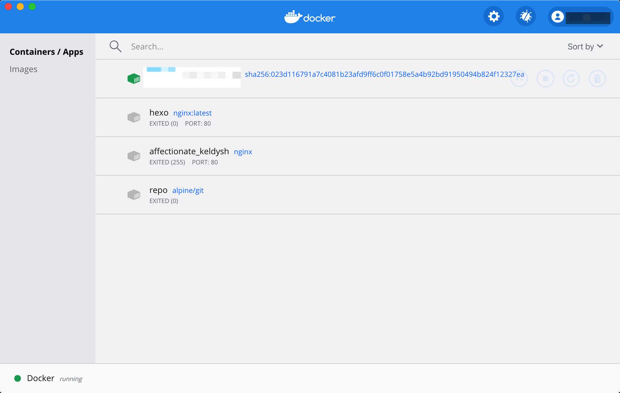This screenshot has height=393, width=620.
Task: Select the repo container name
Action: pyautogui.click(x=159, y=190)
